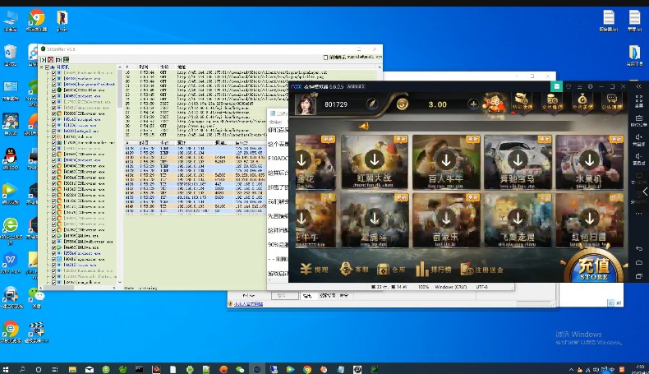Collapse the Nox side toolbar with arrow handle

pos(645,192)
